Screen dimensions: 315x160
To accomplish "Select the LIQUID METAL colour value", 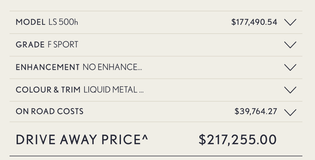I will pos(114,90).
